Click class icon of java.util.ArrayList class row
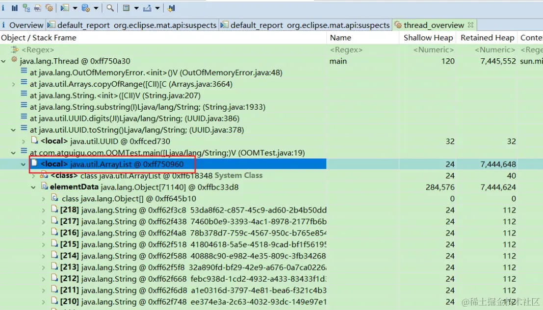The width and height of the screenshot is (543, 310). point(44,175)
